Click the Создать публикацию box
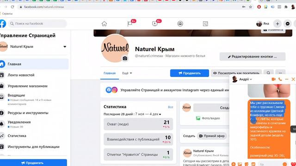 (211, 107)
